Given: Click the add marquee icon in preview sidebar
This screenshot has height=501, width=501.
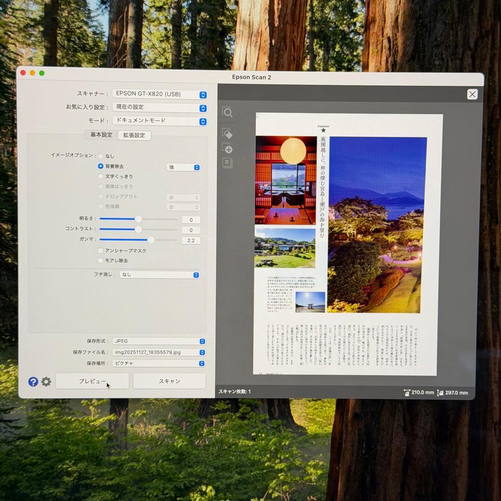Looking at the screenshot, I should (227, 149).
